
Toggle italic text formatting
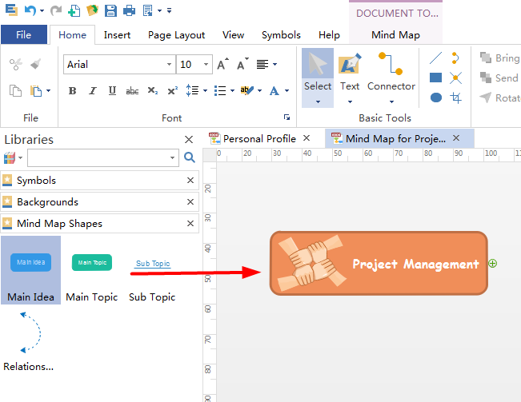pos(93,91)
